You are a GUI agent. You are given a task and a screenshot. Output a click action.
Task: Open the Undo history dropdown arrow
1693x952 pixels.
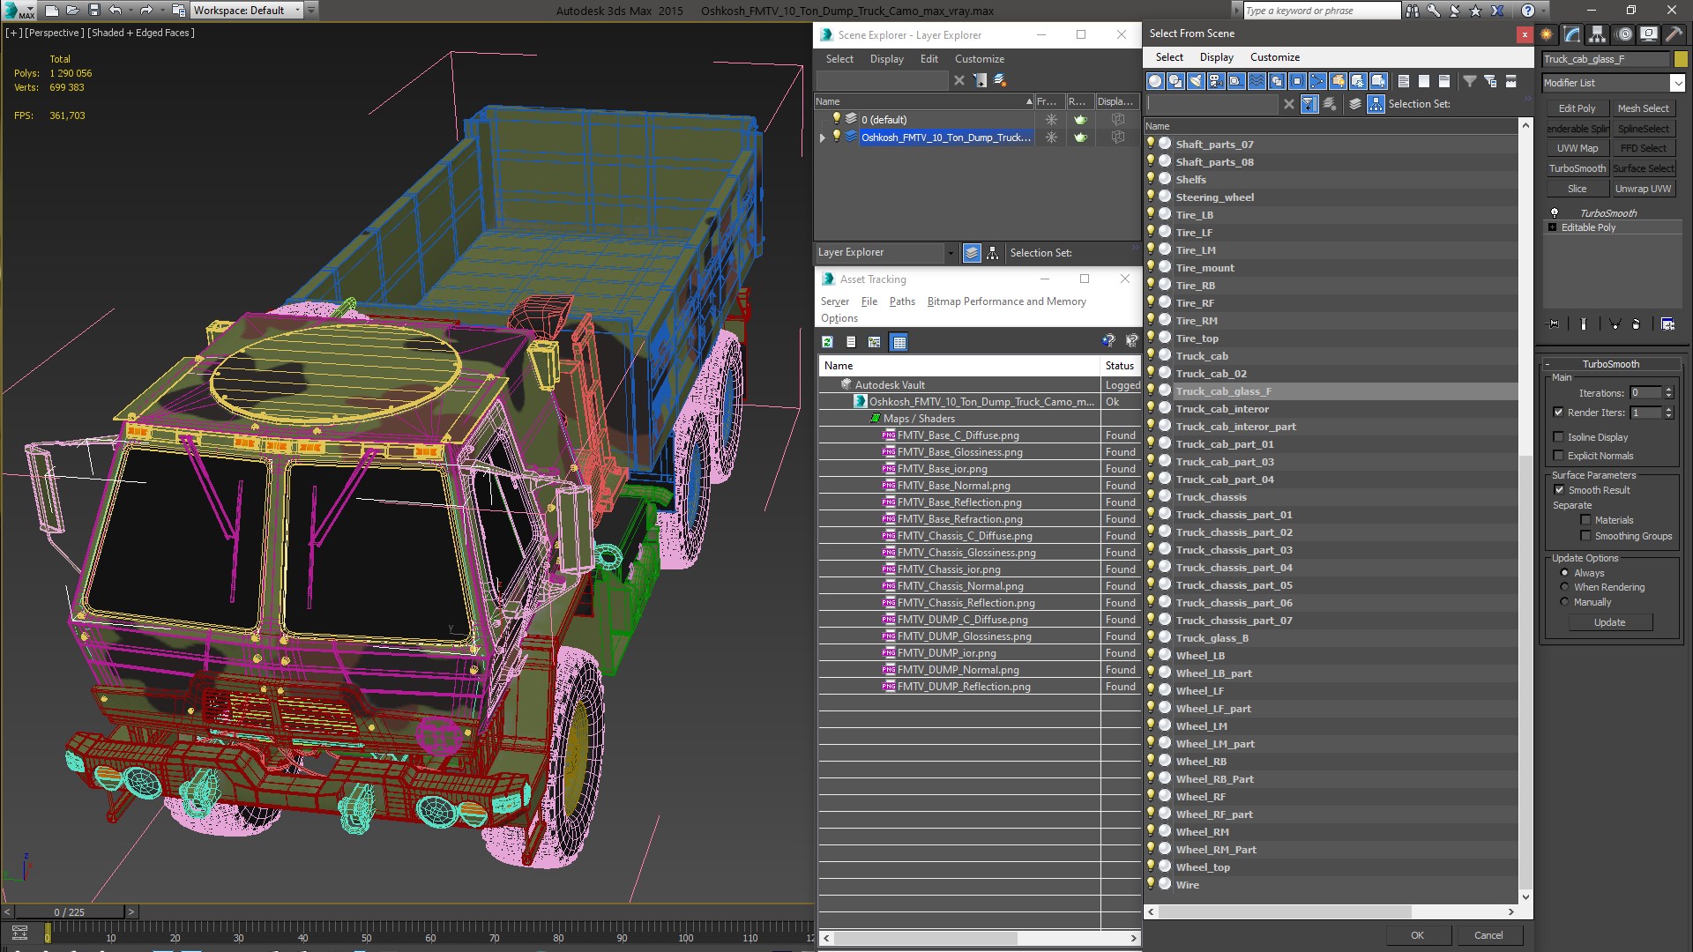click(129, 11)
